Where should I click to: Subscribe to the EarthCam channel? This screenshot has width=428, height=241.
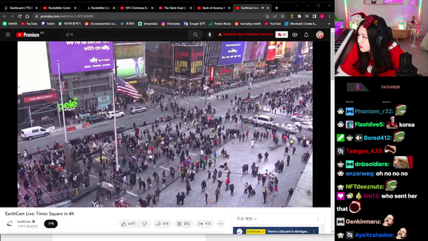pyautogui.click(x=51, y=224)
